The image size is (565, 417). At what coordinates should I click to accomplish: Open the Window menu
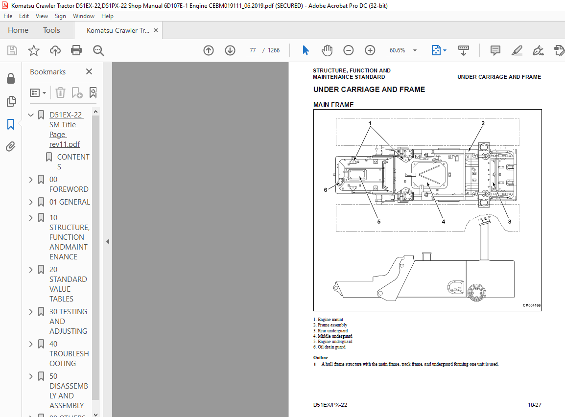click(x=84, y=16)
